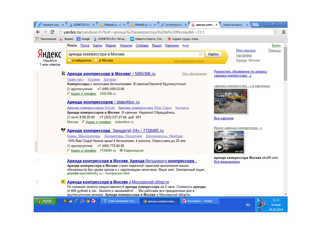Open the Windows пуск Start button
317x238 pixels.
pos(46,201)
